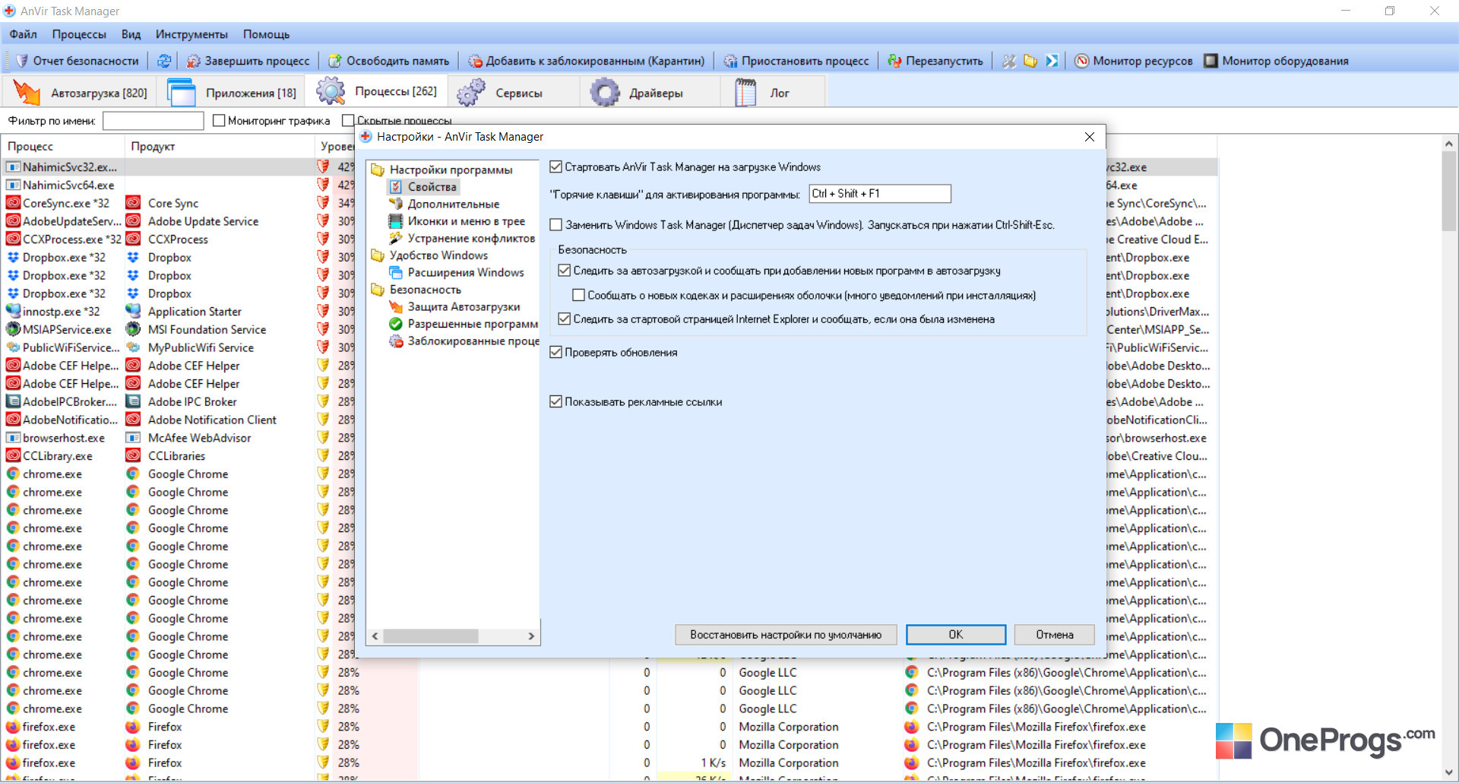Click the filter by name input field
Screen dimensions: 1459x783
click(153, 121)
